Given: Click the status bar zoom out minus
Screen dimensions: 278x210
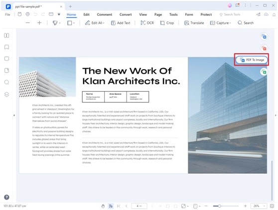Looking at the screenshot, I should click(206, 206).
